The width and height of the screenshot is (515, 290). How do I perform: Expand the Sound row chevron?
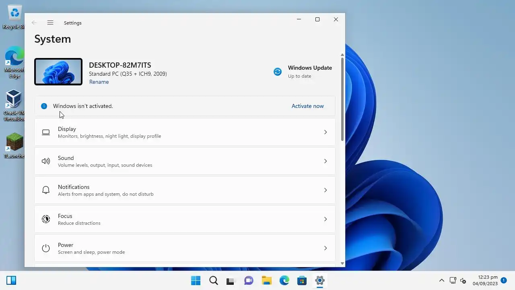[x=325, y=161]
